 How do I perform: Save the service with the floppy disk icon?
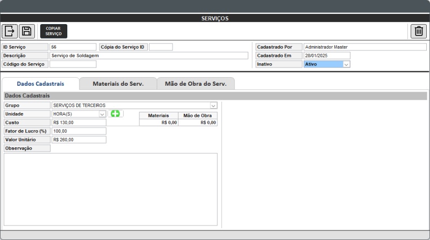point(27,31)
